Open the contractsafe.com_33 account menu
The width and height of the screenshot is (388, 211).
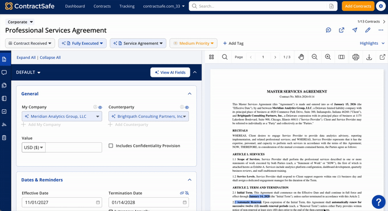(164, 6)
